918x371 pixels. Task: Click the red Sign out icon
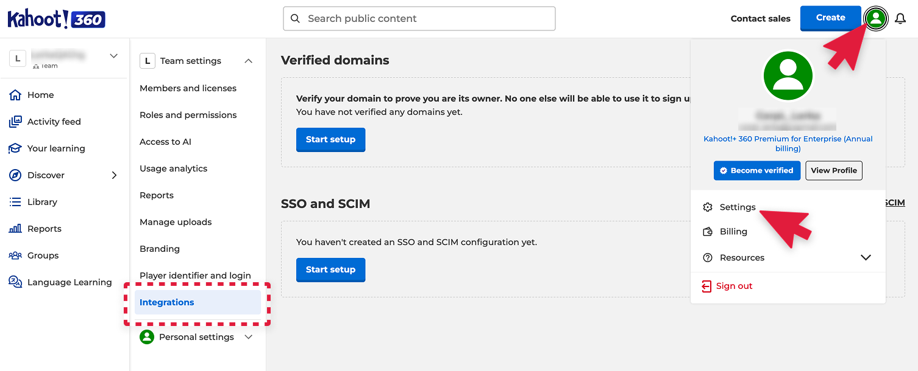pos(706,286)
